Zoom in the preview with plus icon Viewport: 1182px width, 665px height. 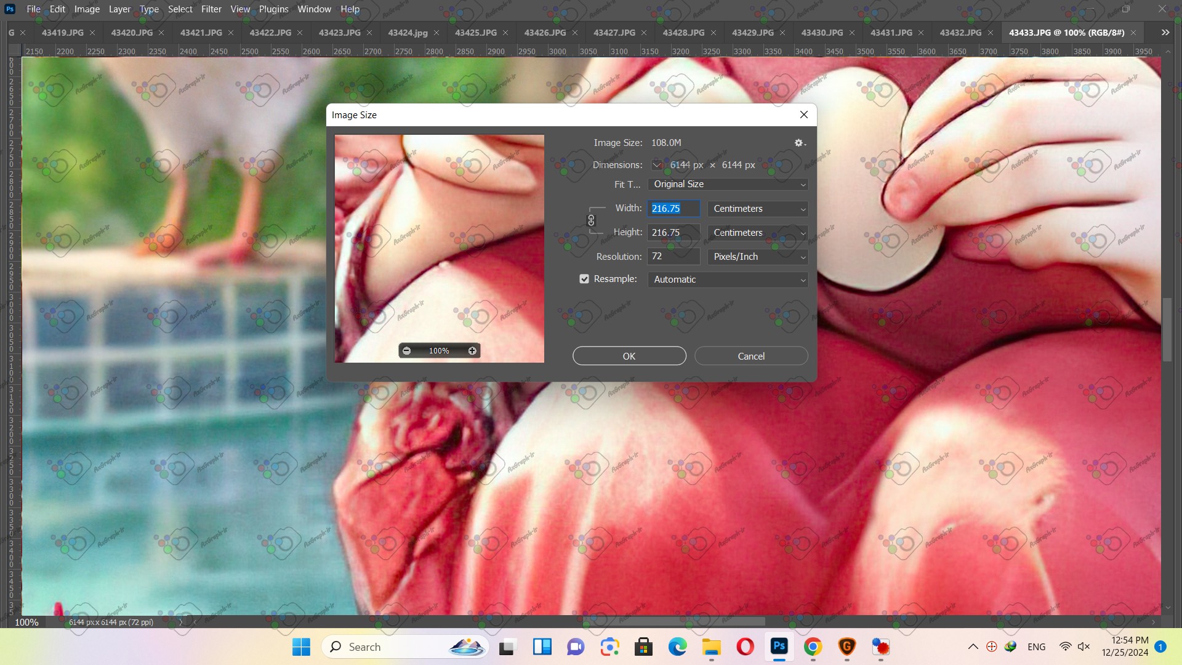[472, 351]
